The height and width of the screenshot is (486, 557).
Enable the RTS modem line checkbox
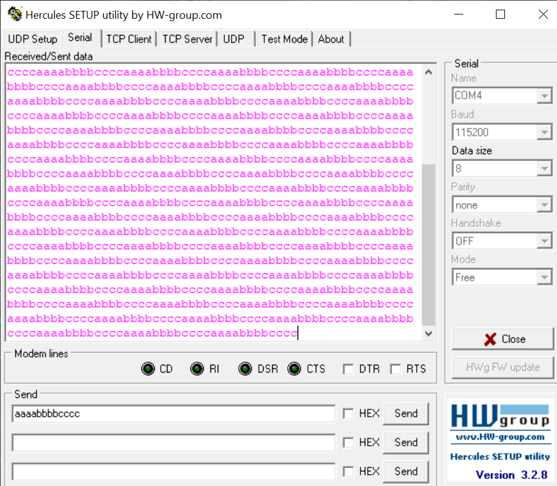coord(395,368)
